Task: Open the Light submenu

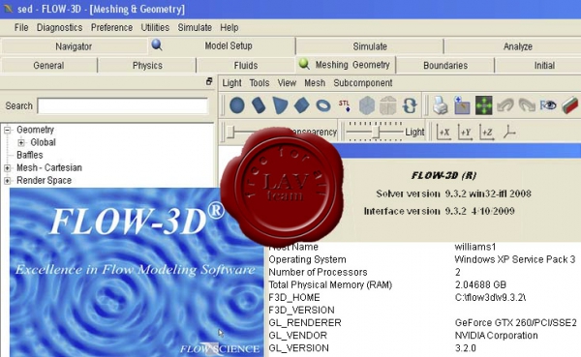Action: click(x=231, y=83)
